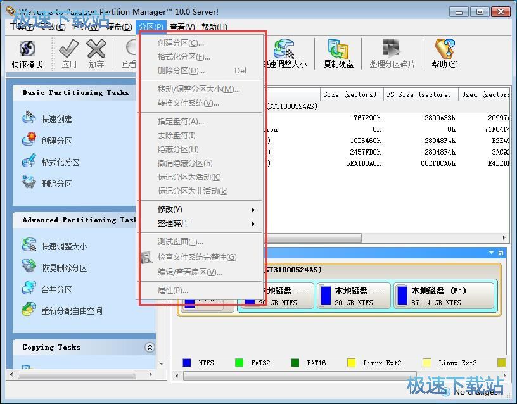This screenshot has height=404, width=517.
Task: Select 移动/调整分区大小(M)... menu entry
Action: click(x=200, y=89)
